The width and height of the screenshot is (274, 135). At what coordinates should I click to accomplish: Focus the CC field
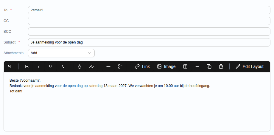tap(149, 21)
